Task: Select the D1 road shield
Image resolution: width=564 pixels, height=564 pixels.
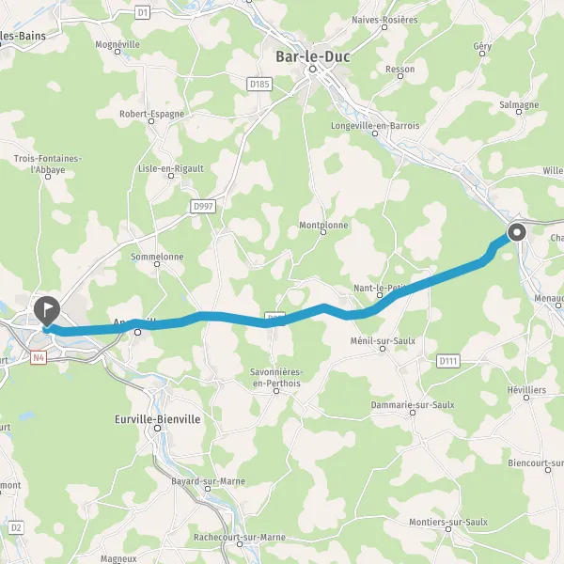Action: point(143,13)
